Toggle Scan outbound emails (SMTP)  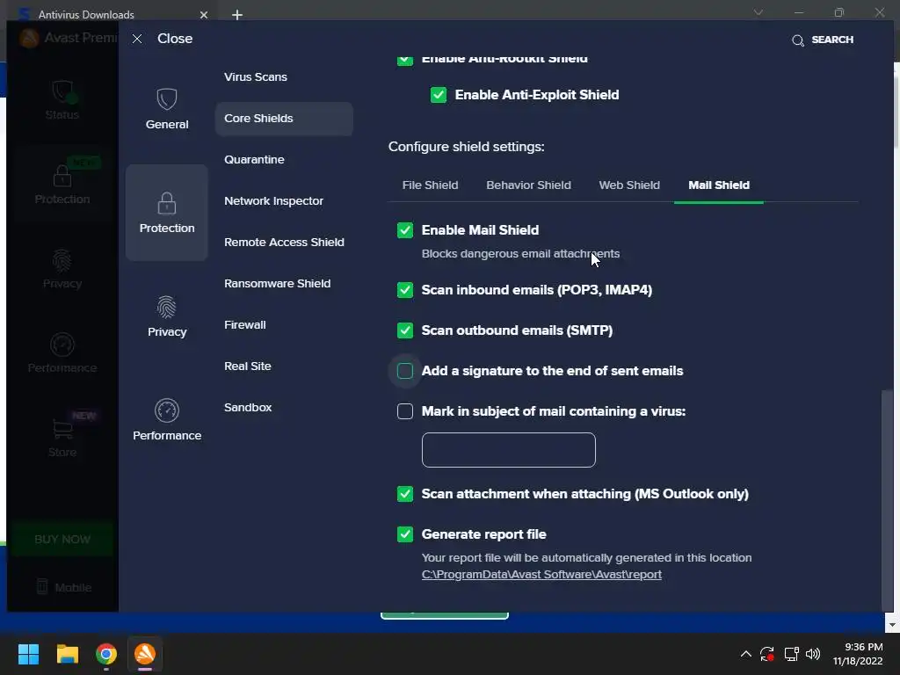click(x=405, y=330)
